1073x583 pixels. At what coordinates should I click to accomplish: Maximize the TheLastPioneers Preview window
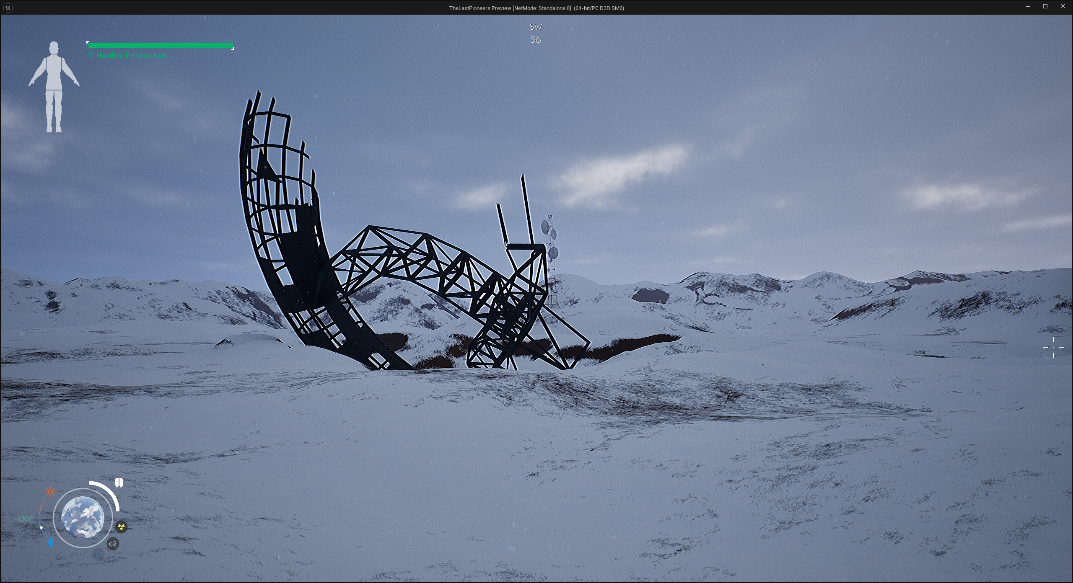coord(1045,6)
